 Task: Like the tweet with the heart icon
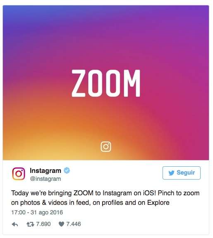click(x=61, y=224)
